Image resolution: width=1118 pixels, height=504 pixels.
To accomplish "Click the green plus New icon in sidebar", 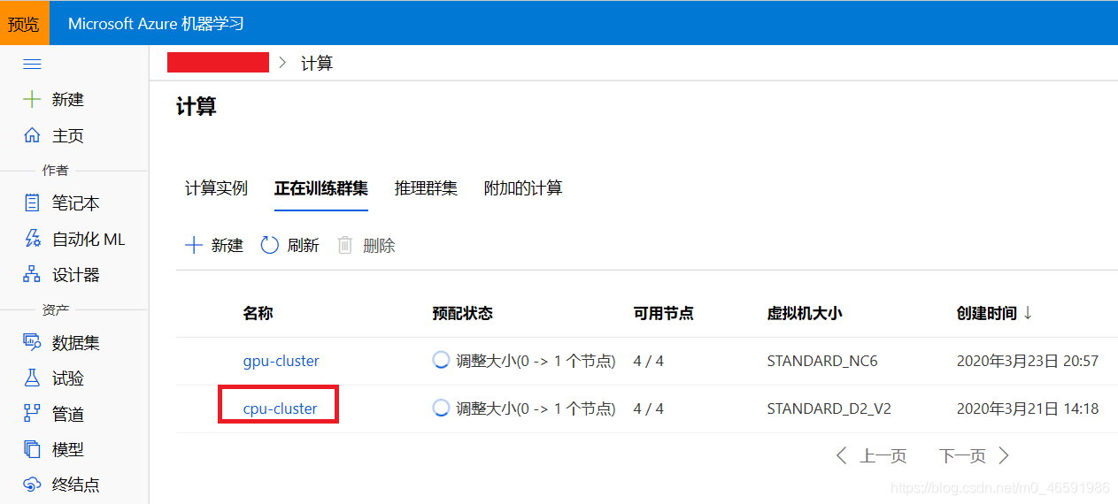I will point(32,99).
